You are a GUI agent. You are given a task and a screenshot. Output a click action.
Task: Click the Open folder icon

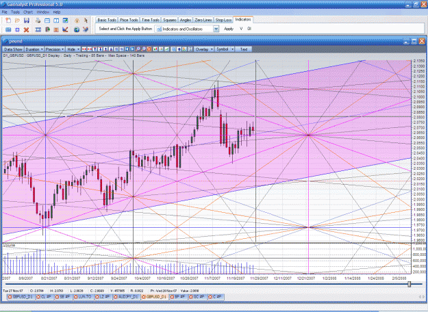tap(17, 21)
